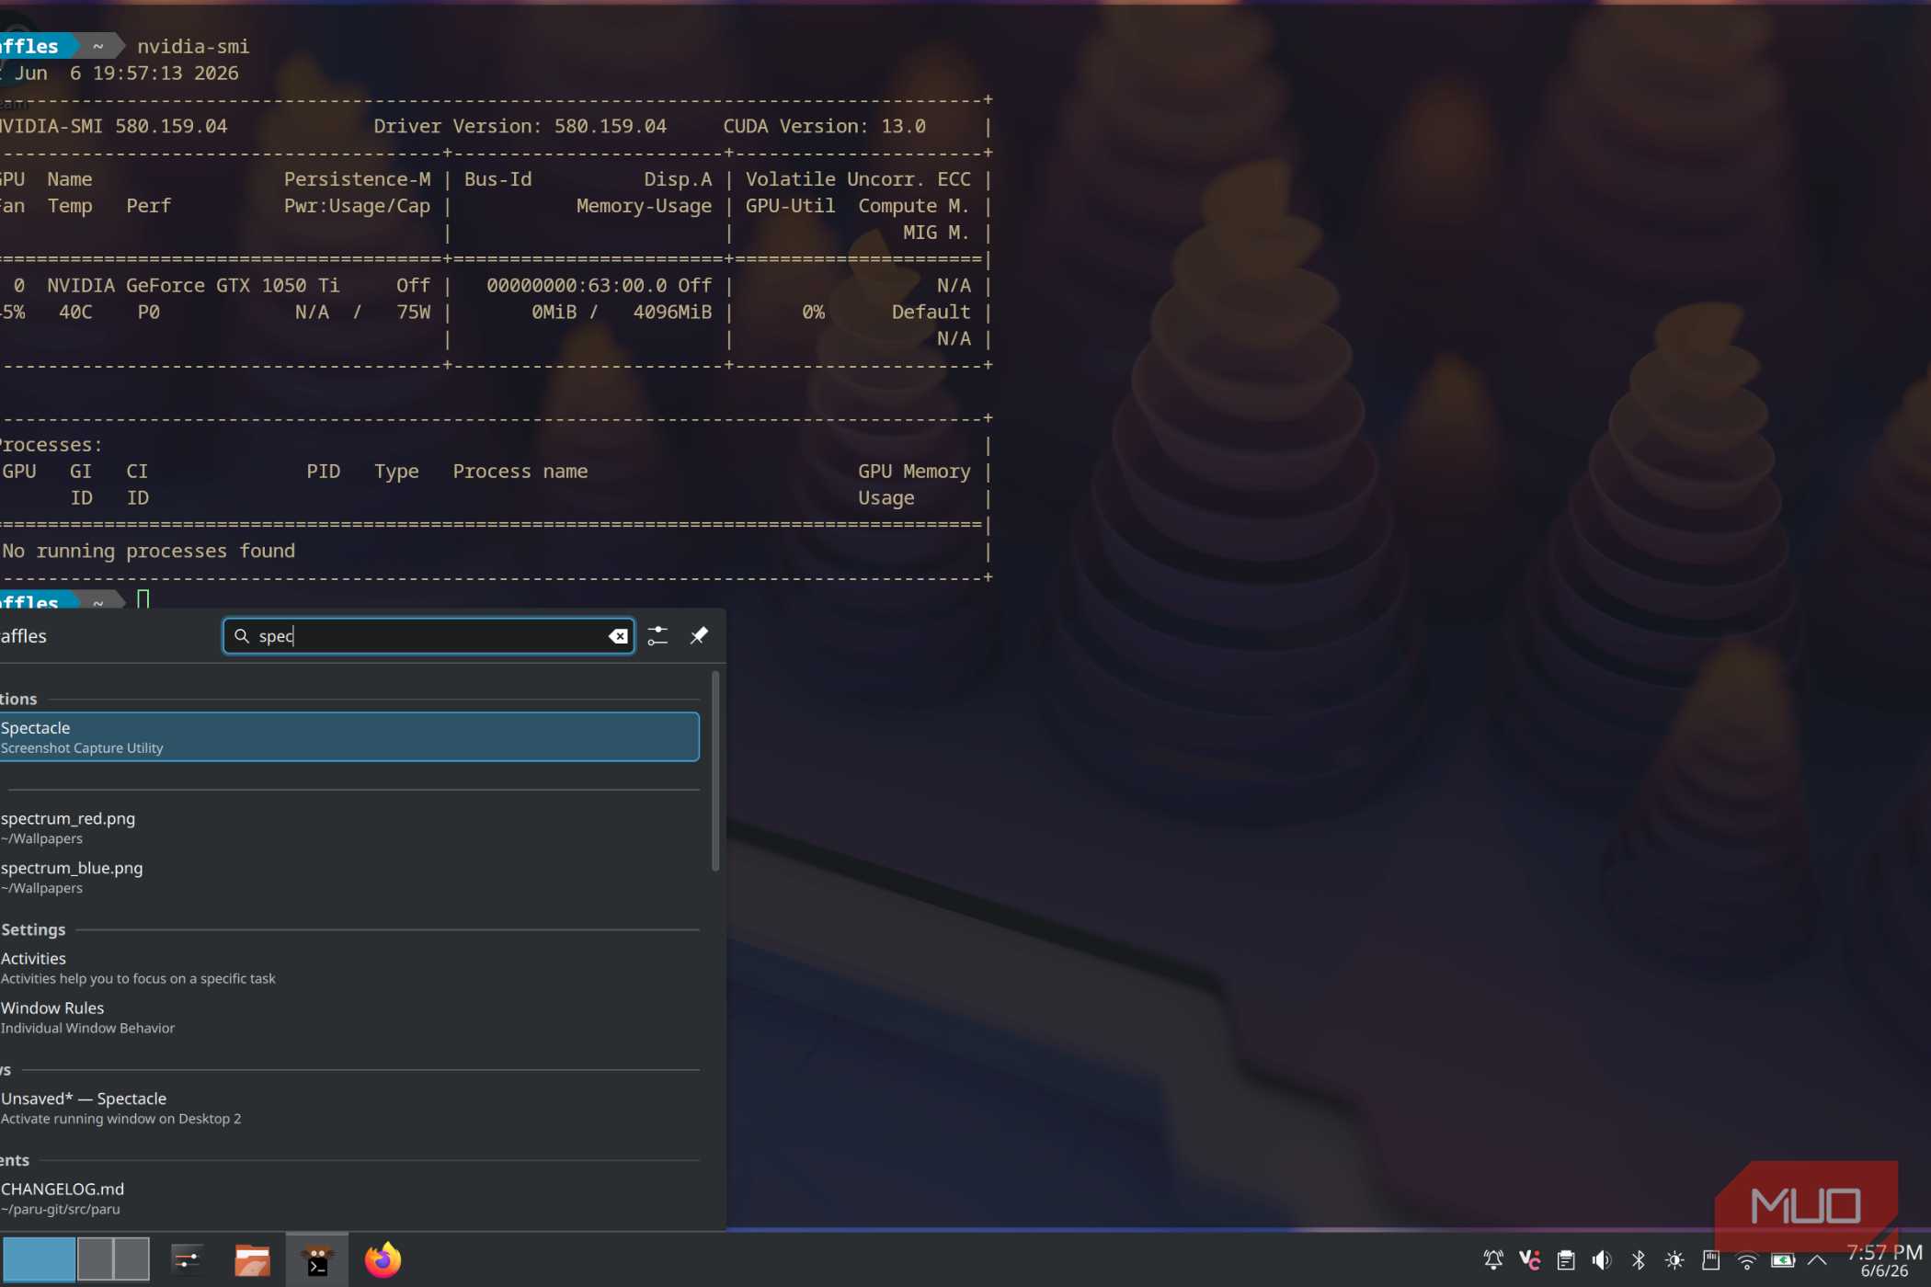1931x1287 pixels.
Task: Click "CUDA Version: 13.0" in terminal output
Action: pyautogui.click(x=824, y=126)
